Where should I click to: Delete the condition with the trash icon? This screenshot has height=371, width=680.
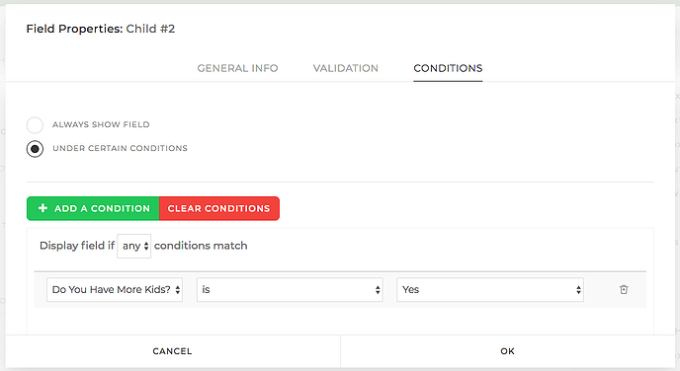point(624,290)
